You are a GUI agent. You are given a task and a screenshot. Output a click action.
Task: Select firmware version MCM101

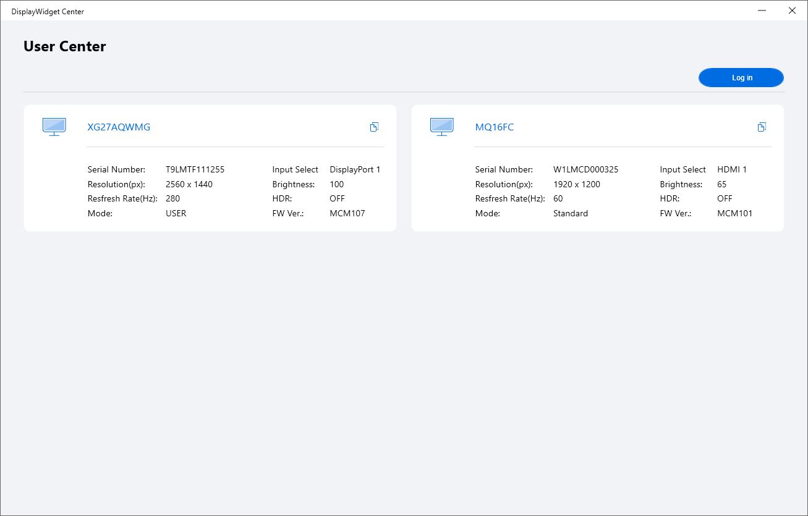click(x=735, y=213)
